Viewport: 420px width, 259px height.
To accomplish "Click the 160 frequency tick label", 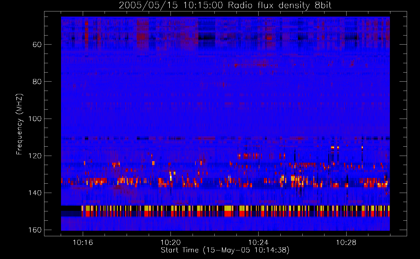I will pos(35,230).
